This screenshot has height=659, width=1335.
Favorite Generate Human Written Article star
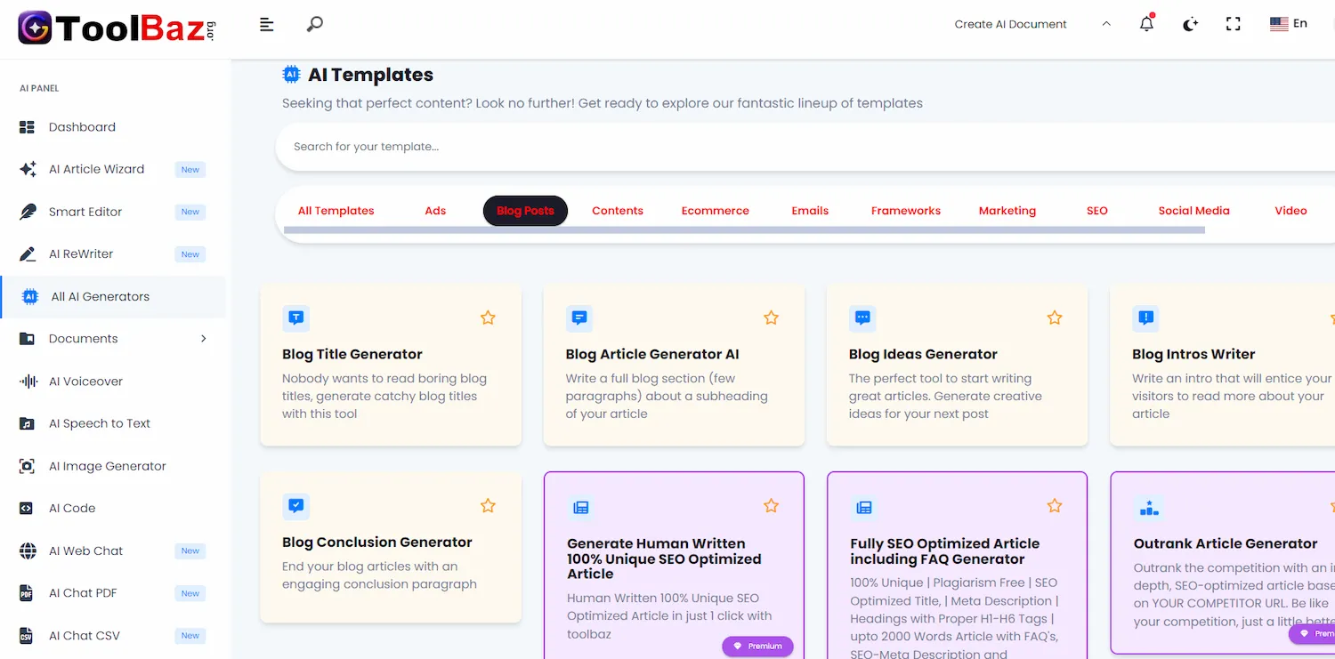[771, 505]
